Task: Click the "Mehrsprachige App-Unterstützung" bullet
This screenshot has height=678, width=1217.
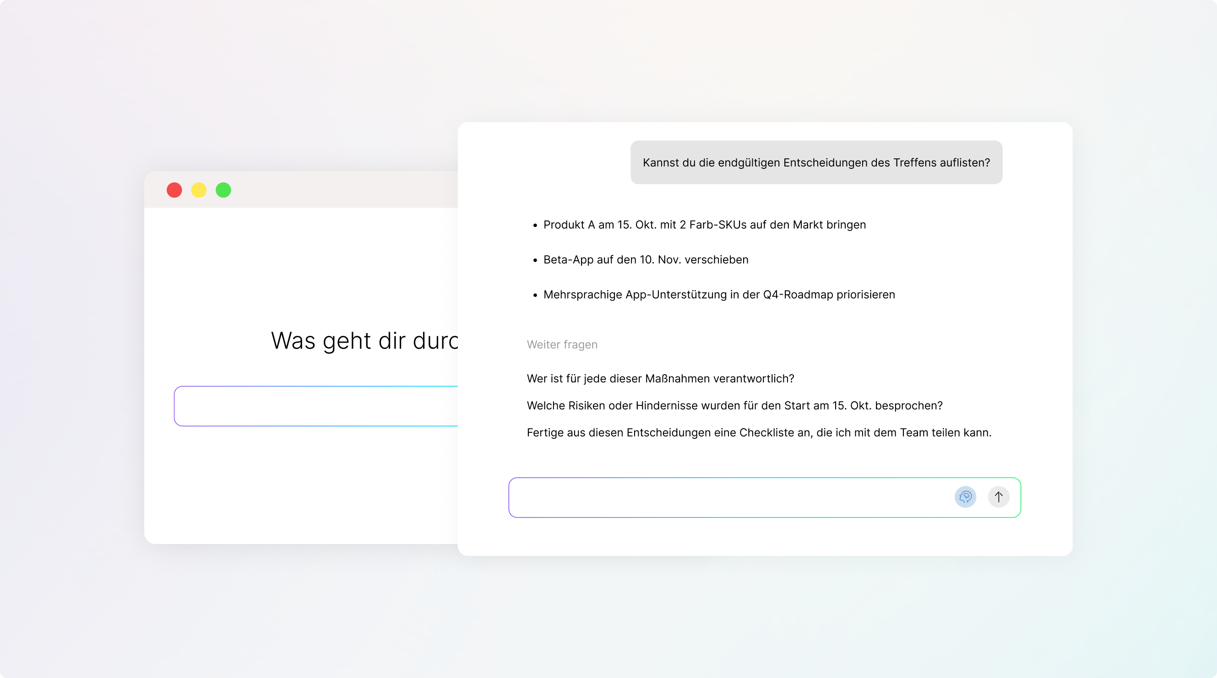Action: click(x=718, y=295)
